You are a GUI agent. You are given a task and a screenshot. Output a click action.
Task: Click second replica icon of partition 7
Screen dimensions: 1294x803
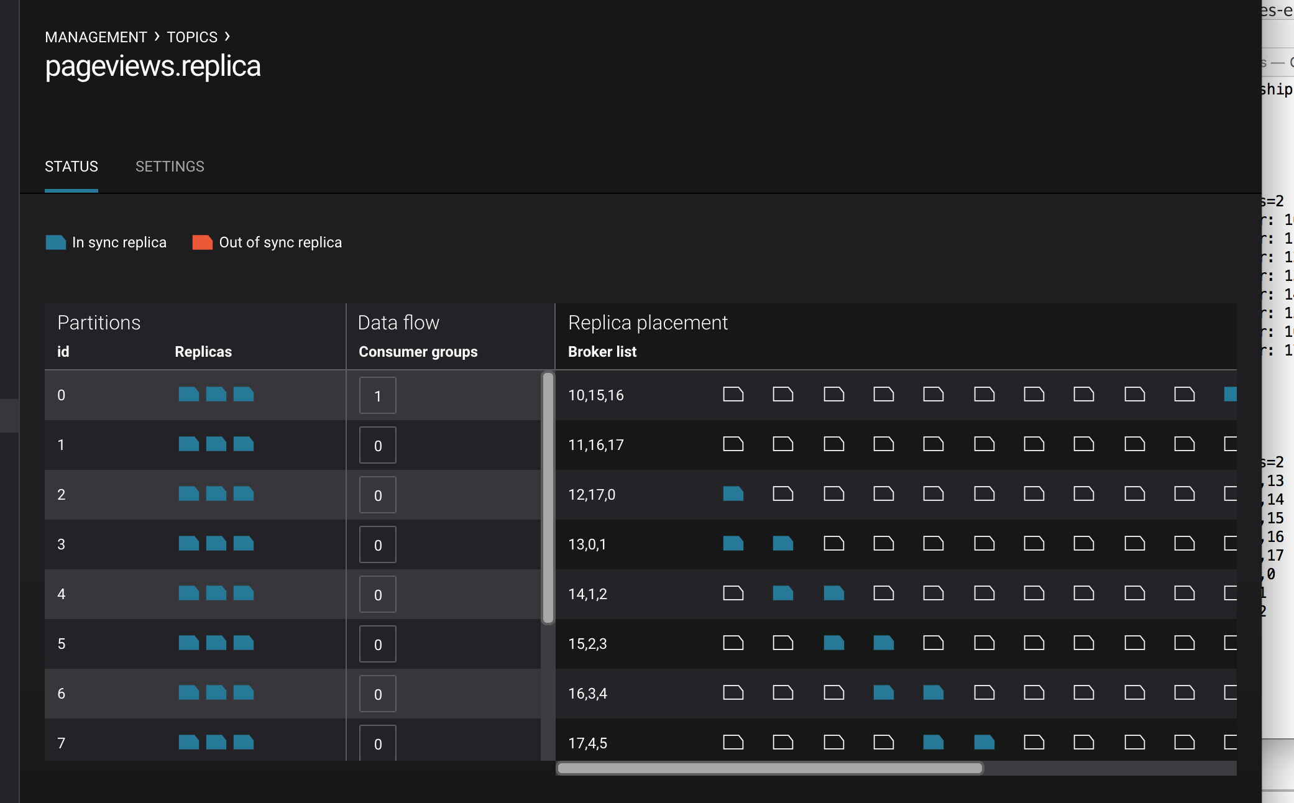pyautogui.click(x=216, y=742)
